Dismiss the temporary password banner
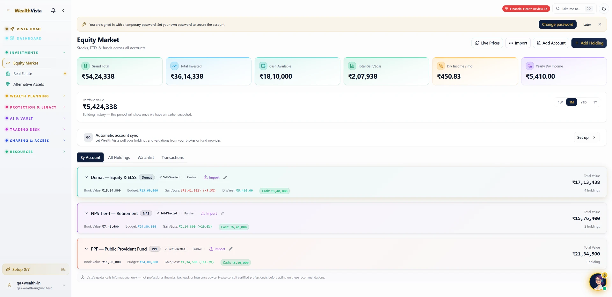Screen dimensions: 612x297 [600, 25]
